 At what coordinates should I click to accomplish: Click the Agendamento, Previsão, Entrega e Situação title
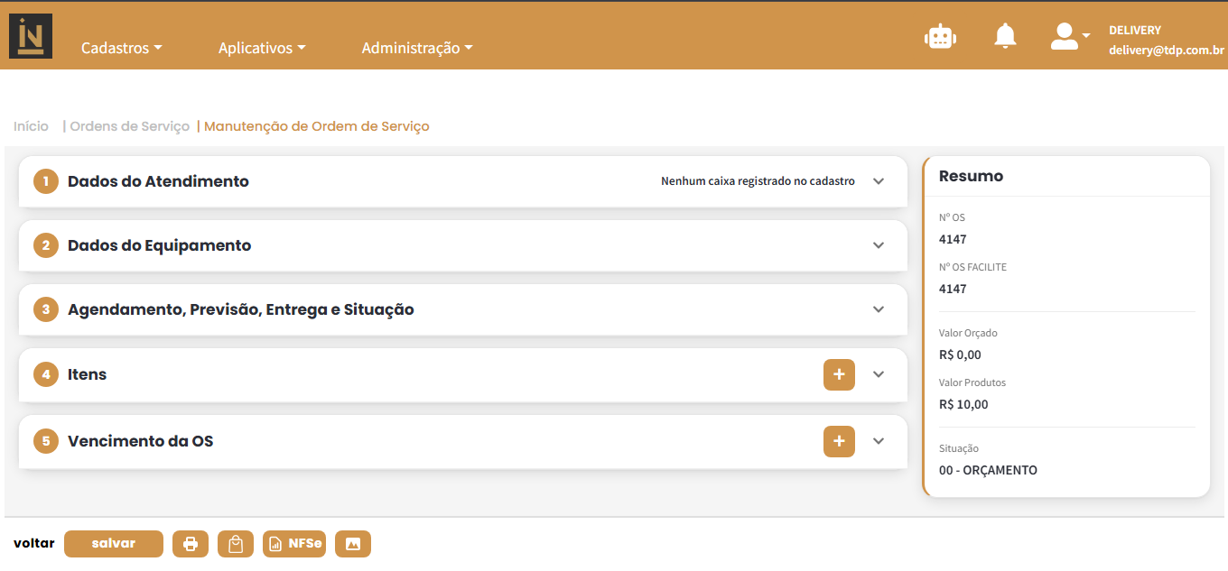[241, 309]
